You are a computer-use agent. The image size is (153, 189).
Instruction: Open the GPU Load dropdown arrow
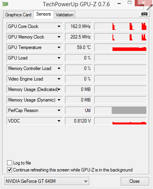pyautogui.click(x=59, y=58)
